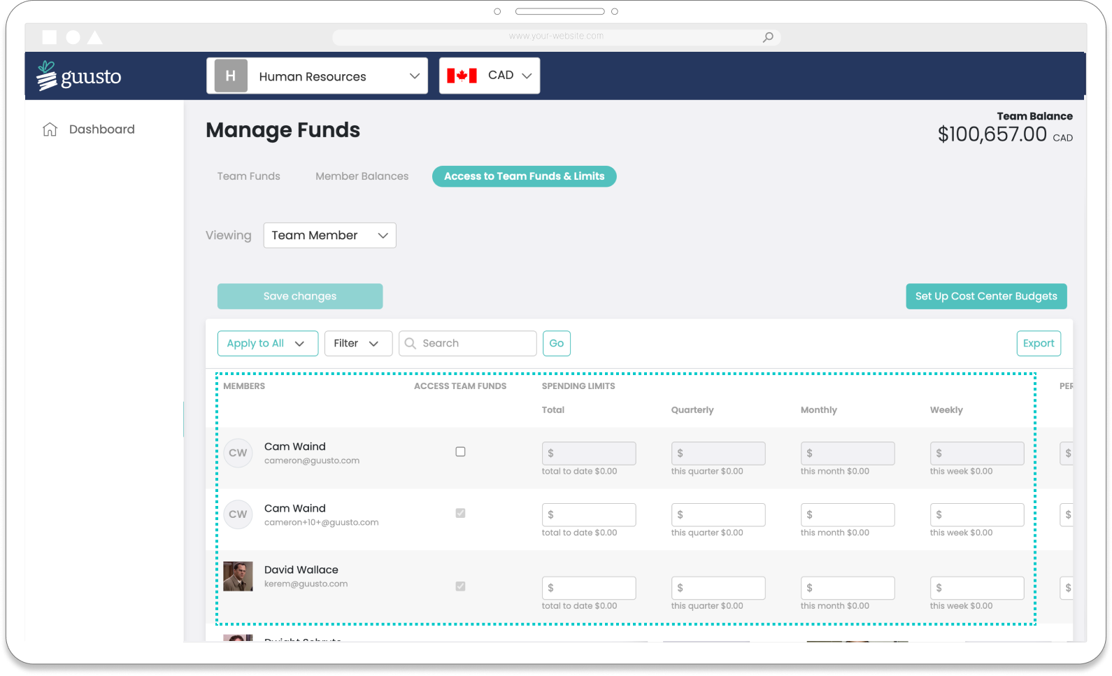This screenshot has width=1112, height=676.
Task: Toggle the access checkbox for cameron+10+@guusto.com
Action: coord(460,513)
